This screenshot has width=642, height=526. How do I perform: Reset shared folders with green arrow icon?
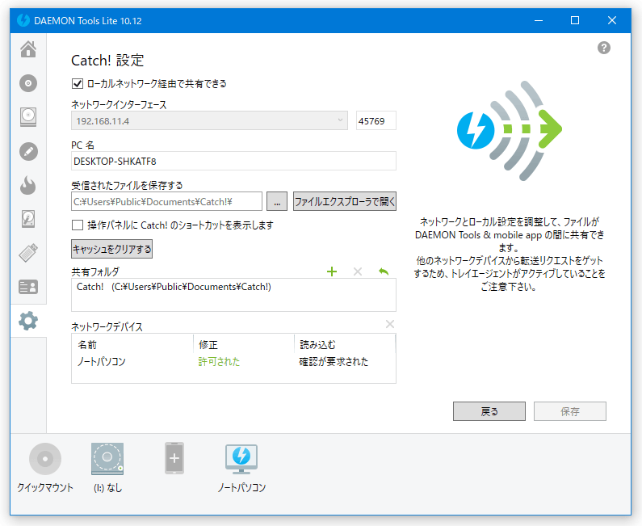pyautogui.click(x=384, y=271)
